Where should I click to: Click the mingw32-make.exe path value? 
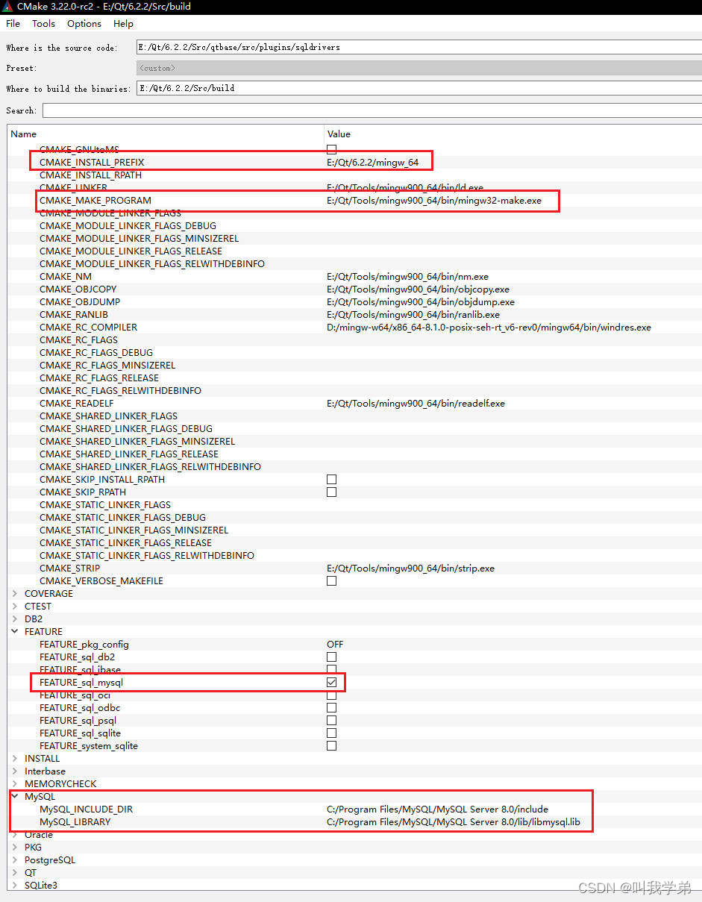(434, 200)
